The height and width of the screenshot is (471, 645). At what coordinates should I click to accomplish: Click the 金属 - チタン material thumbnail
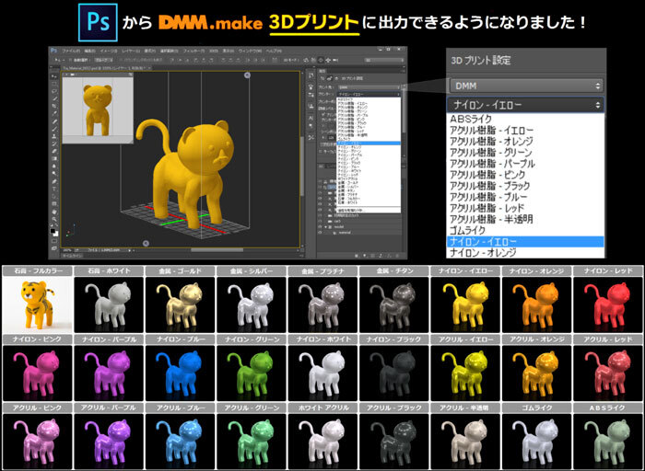(x=394, y=304)
